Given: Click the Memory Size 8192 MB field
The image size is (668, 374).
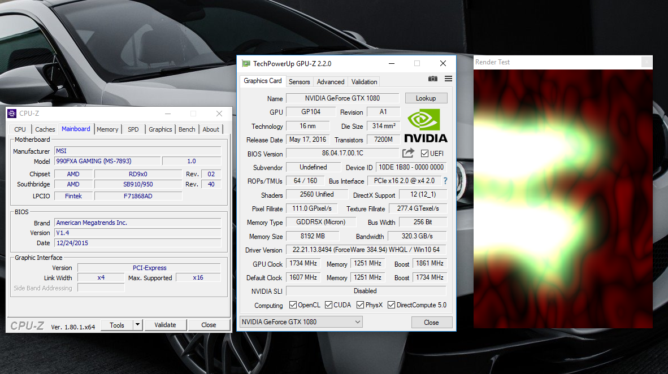Looking at the screenshot, I should 313,236.
